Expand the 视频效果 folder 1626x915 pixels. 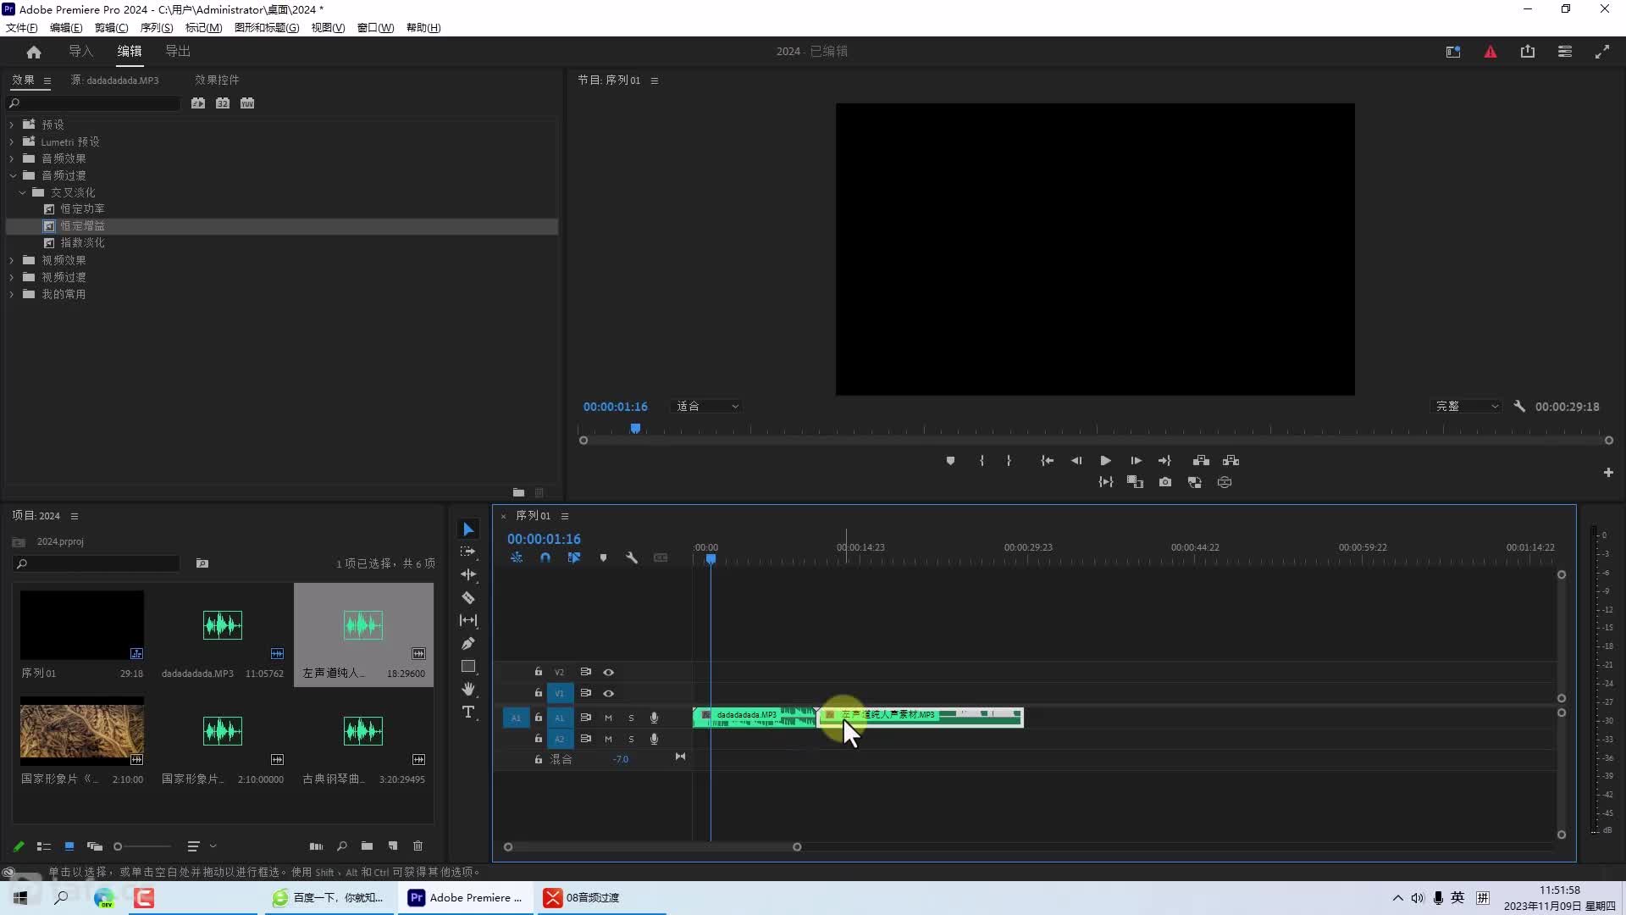[12, 260]
